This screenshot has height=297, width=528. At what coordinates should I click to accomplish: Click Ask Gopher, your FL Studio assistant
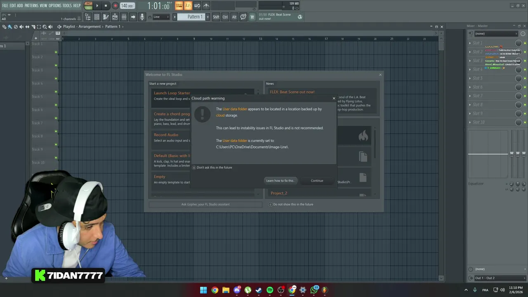pyautogui.click(x=205, y=204)
